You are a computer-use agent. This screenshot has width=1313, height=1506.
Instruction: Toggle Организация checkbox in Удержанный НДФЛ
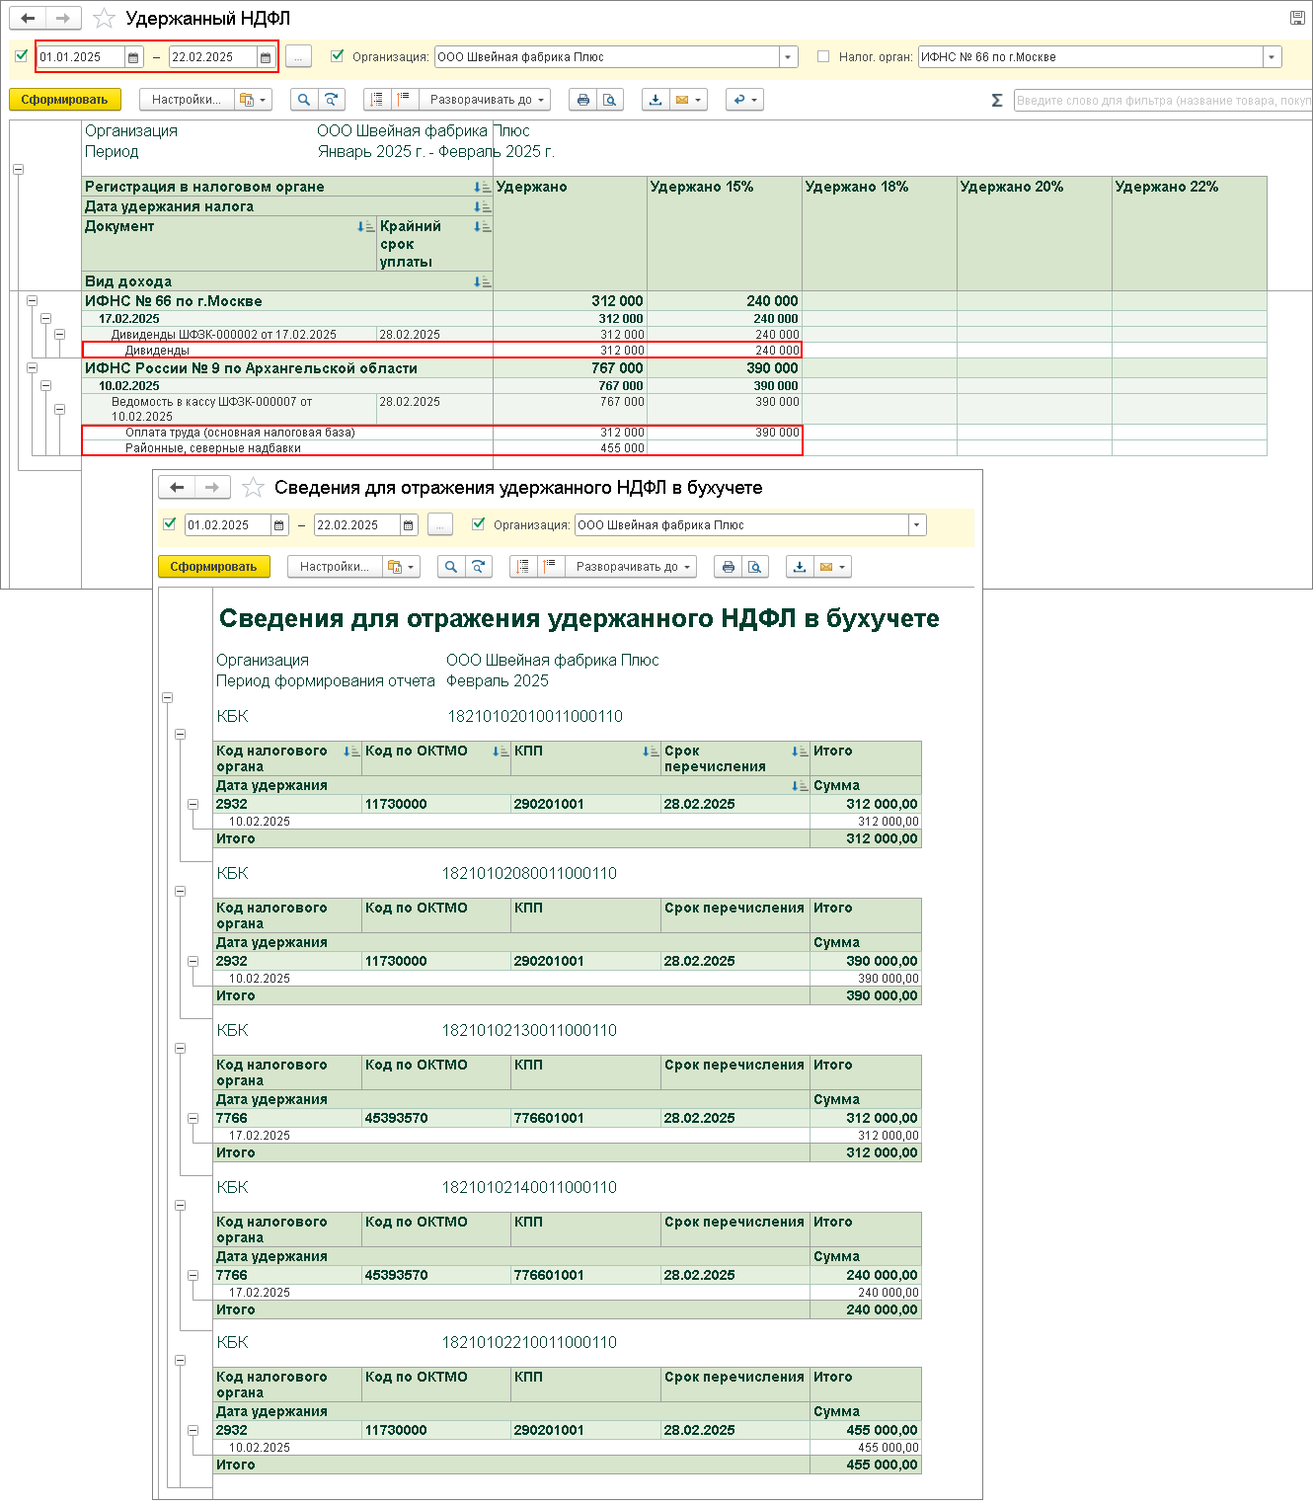click(x=338, y=56)
